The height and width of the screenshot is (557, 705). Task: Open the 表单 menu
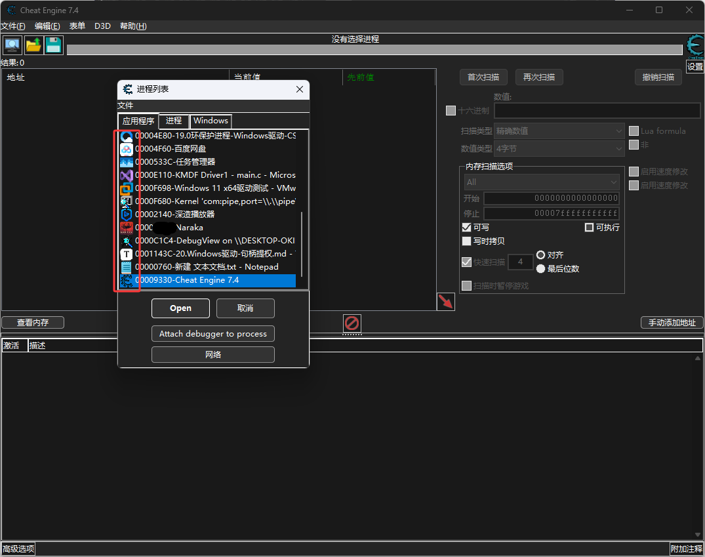77,26
